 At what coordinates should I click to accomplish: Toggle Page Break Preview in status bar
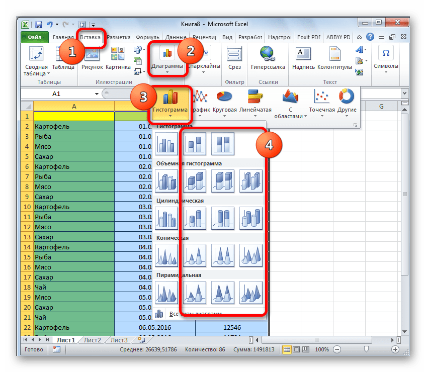click(x=306, y=349)
